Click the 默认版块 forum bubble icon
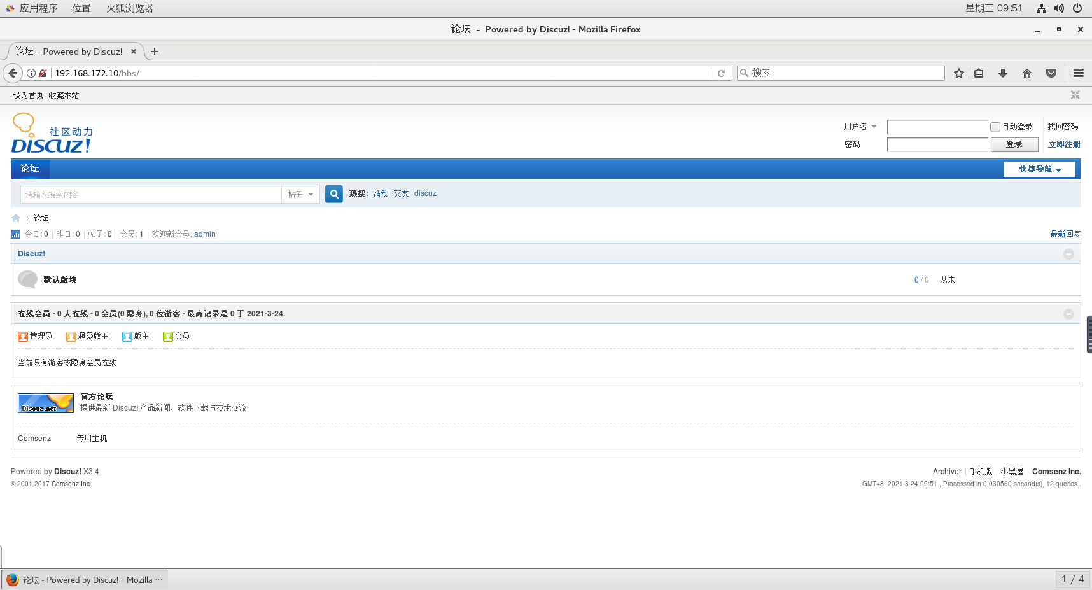The width and height of the screenshot is (1092, 590). click(28, 279)
